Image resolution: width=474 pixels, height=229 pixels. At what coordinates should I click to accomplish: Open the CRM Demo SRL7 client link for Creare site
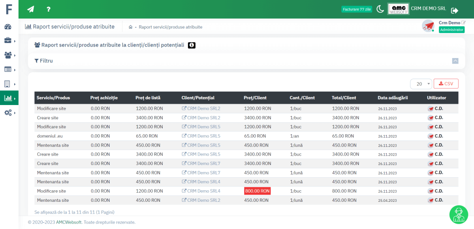pyautogui.click(x=203, y=163)
